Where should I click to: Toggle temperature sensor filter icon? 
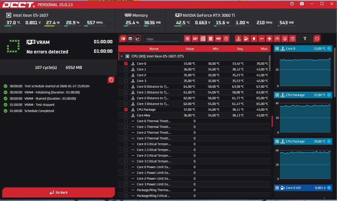[238, 39]
